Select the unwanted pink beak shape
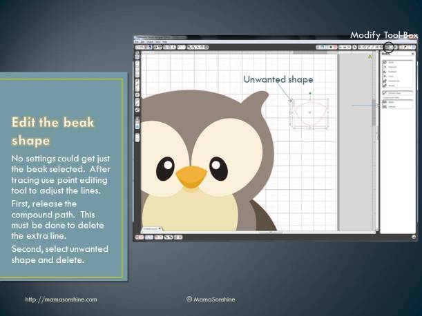 309,117
